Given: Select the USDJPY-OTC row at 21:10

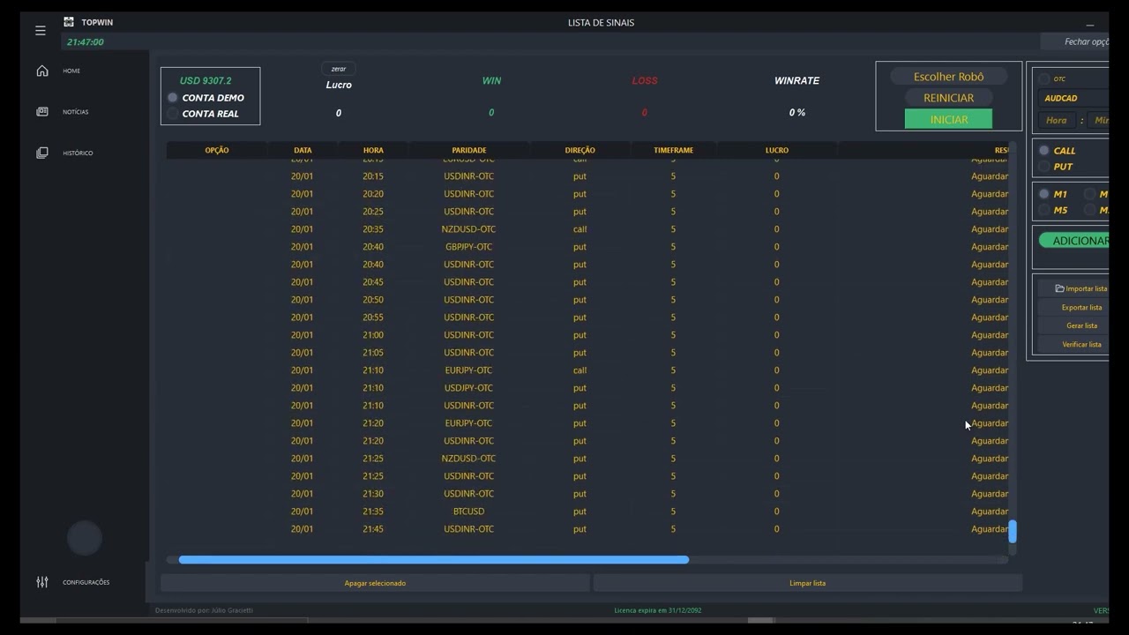Looking at the screenshot, I should 587,388.
